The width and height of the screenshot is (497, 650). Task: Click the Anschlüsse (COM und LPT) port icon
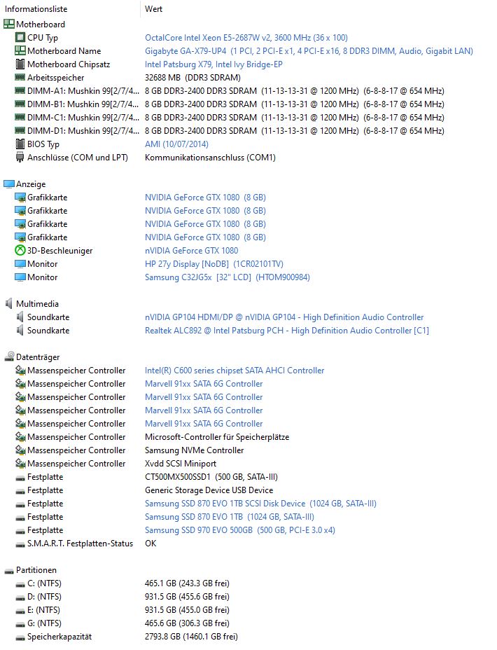pos(20,157)
